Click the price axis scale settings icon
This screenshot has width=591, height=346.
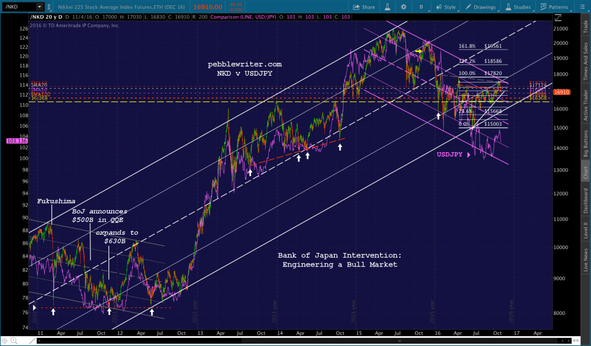coord(558,17)
